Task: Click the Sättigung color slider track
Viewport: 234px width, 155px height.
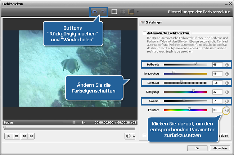Action: coord(185,92)
